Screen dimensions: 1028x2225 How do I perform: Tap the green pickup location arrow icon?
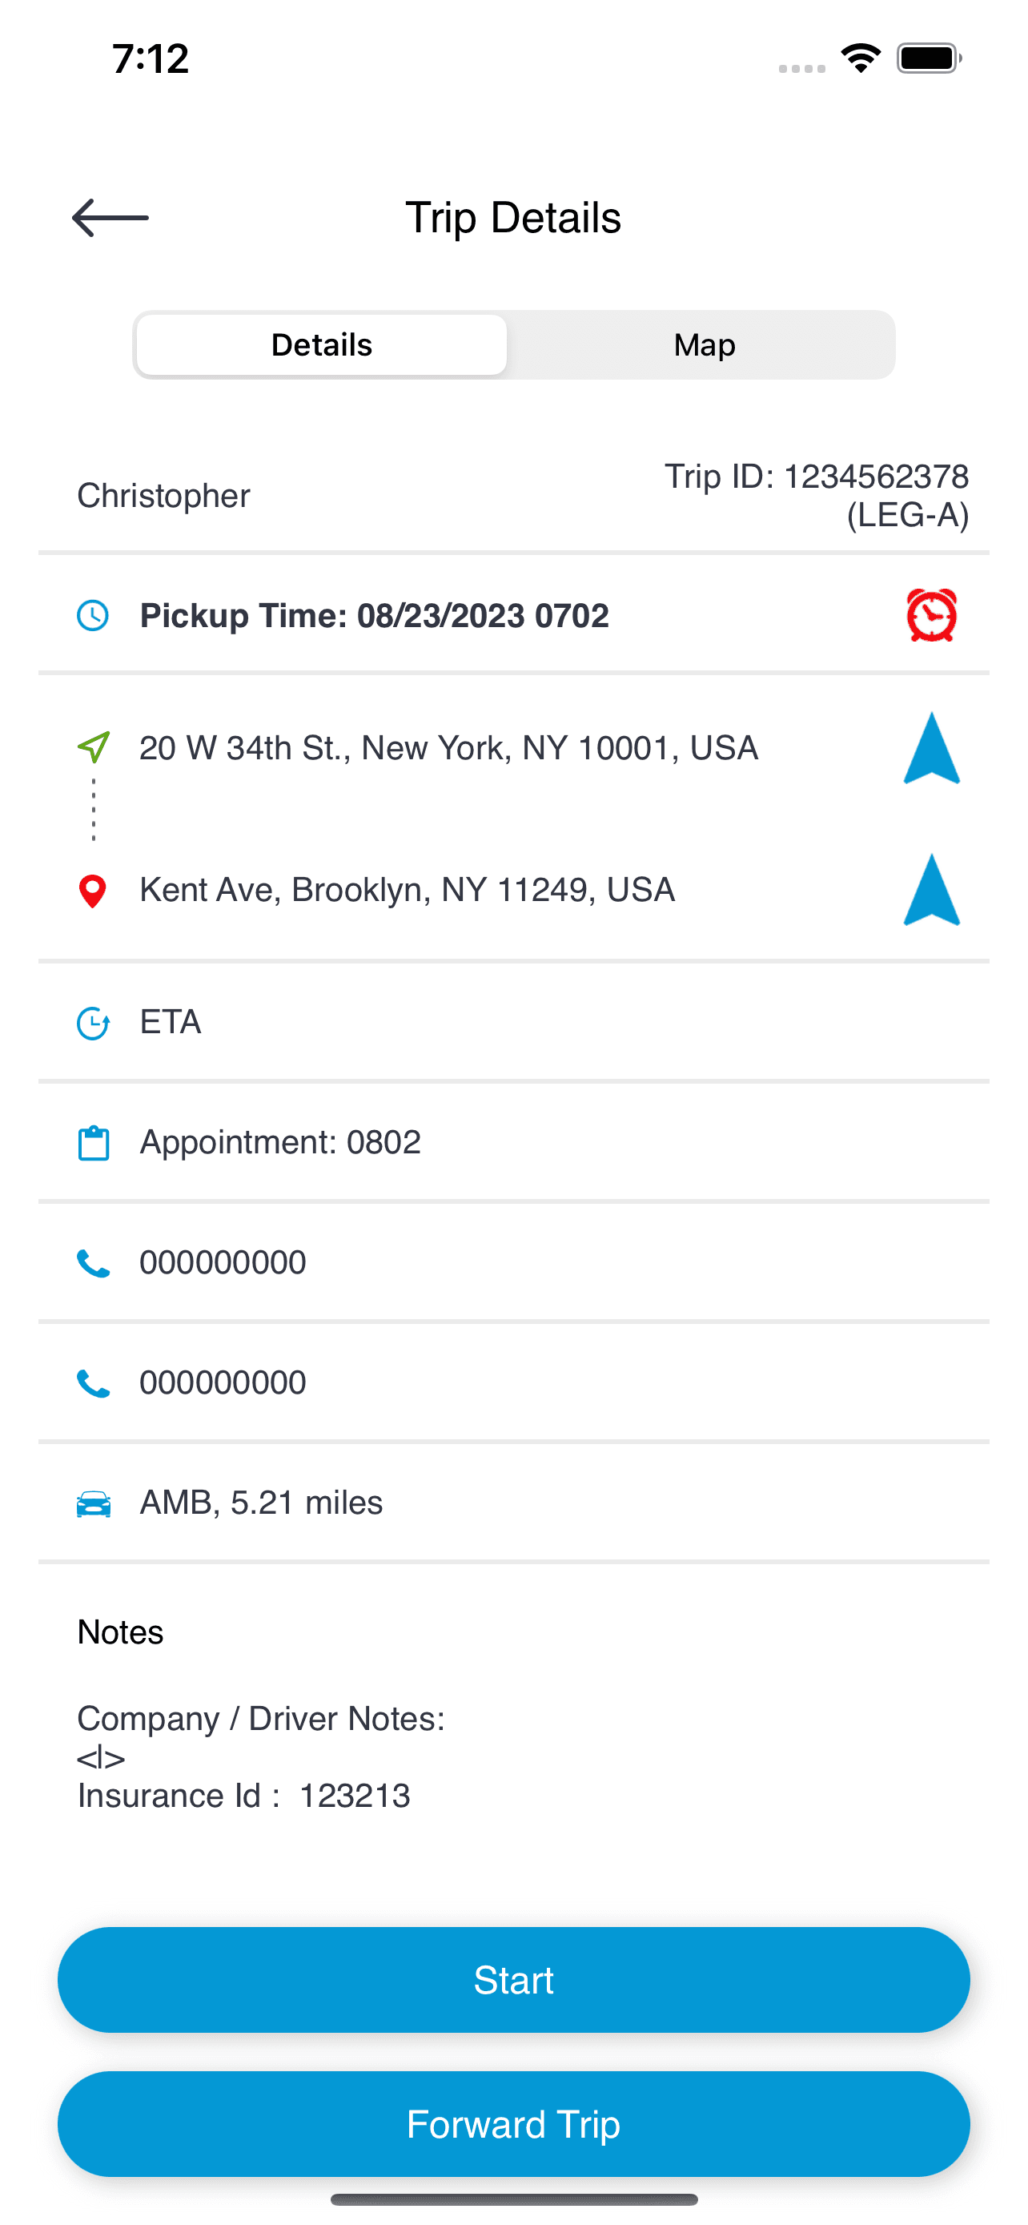(x=93, y=747)
